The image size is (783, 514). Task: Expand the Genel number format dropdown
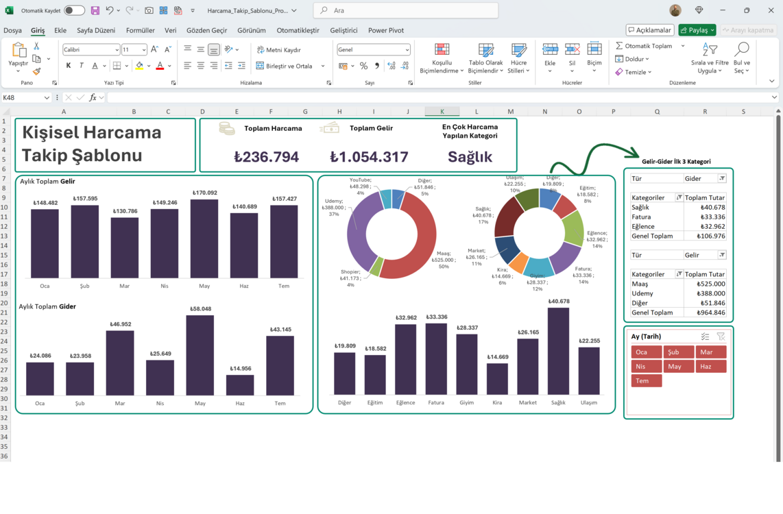pyautogui.click(x=407, y=50)
